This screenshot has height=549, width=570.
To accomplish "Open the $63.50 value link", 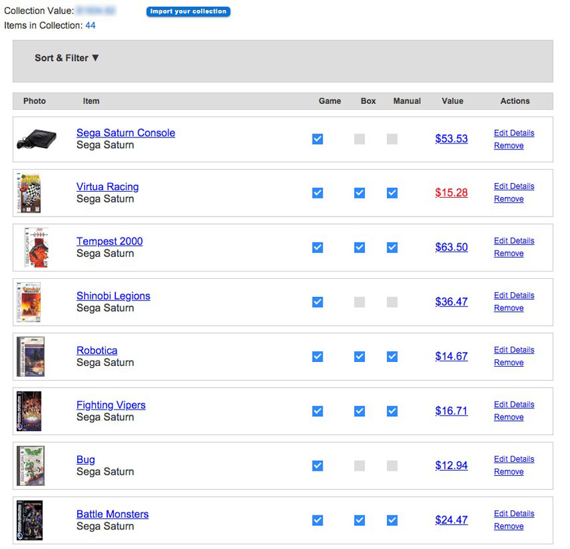I will pyautogui.click(x=451, y=247).
